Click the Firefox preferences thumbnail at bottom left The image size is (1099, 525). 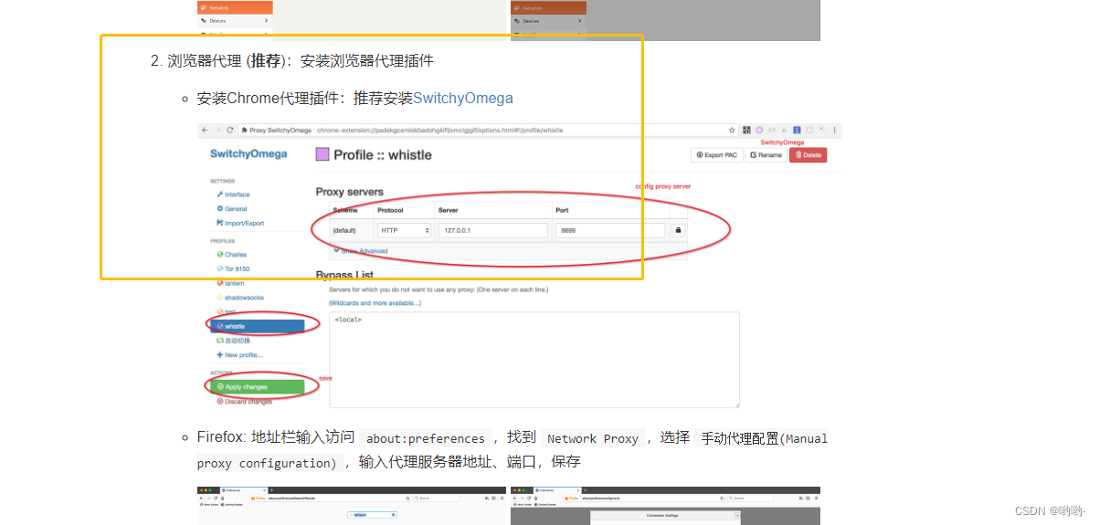(352, 506)
